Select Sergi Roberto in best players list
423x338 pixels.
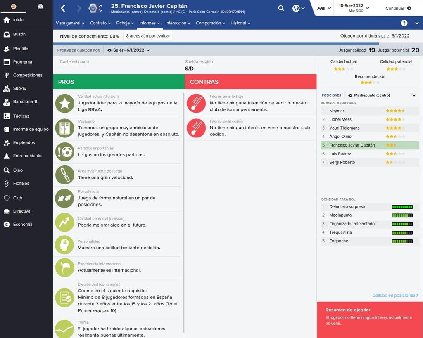(x=370, y=162)
